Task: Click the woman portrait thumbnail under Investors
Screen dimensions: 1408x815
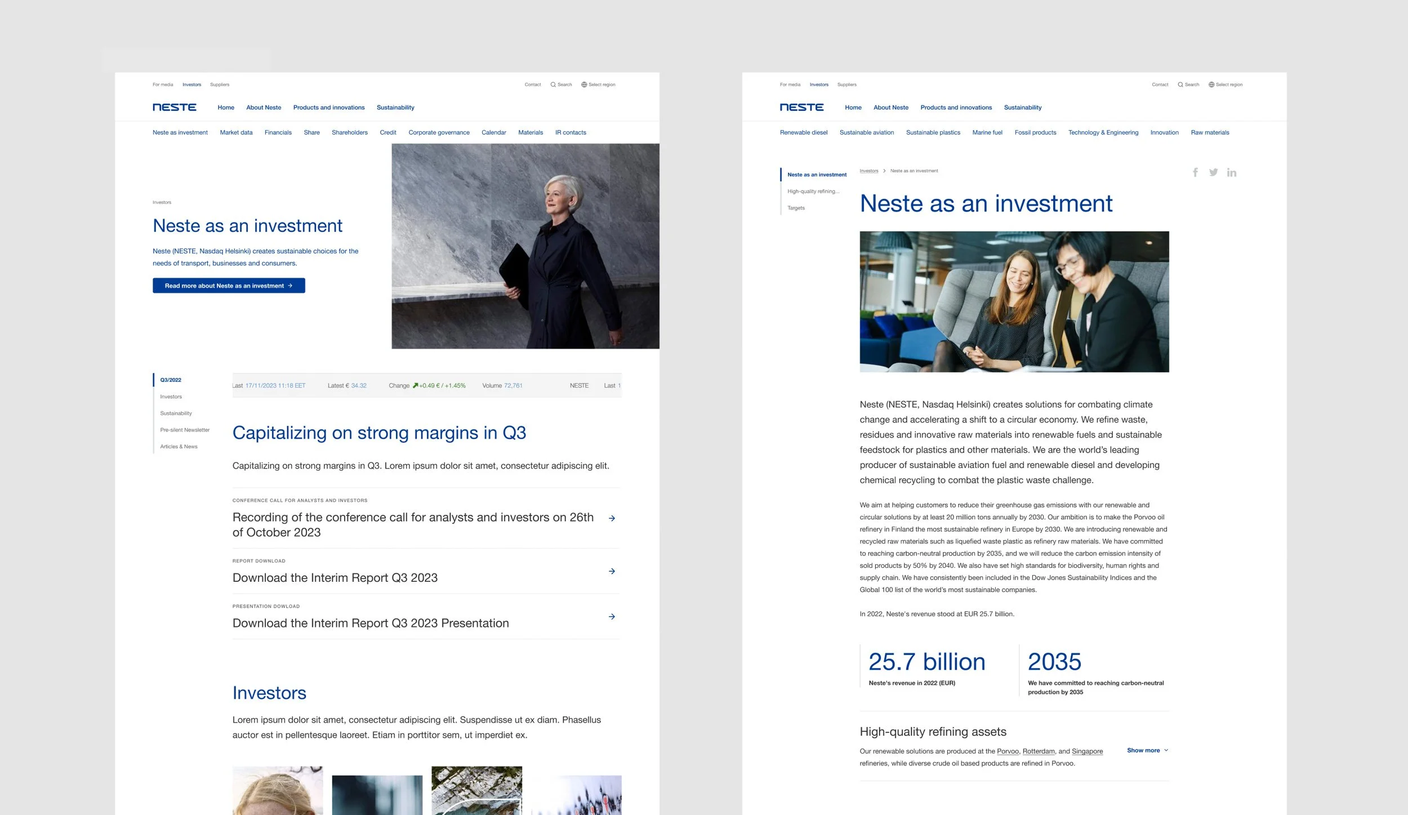Action: point(278,790)
